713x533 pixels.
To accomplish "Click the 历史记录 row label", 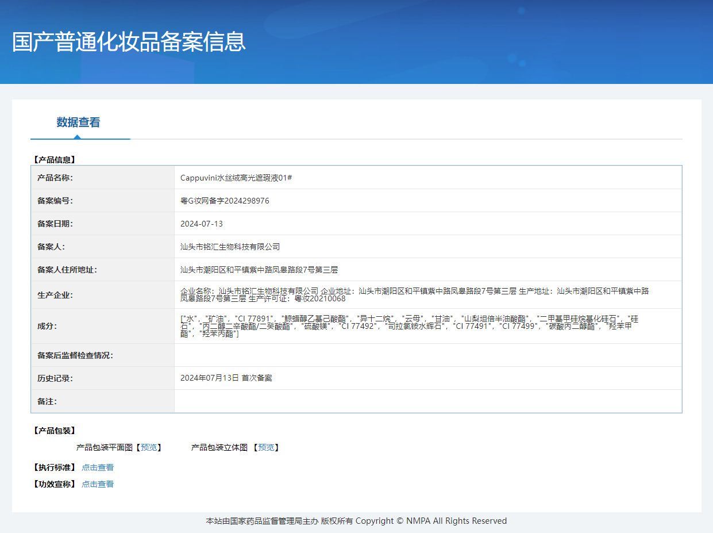I will coord(55,378).
